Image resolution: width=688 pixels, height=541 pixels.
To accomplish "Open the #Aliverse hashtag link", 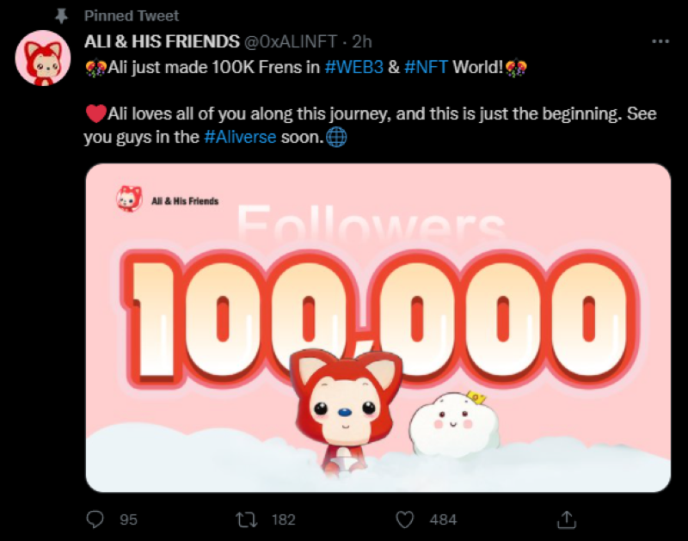I will tap(240, 137).
